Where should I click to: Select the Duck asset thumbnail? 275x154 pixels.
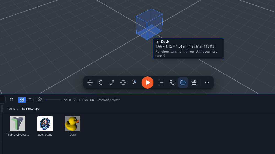73,124
